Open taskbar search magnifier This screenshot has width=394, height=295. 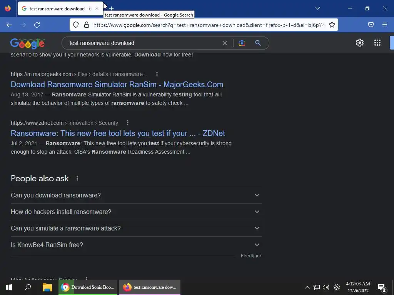pyautogui.click(x=28, y=287)
